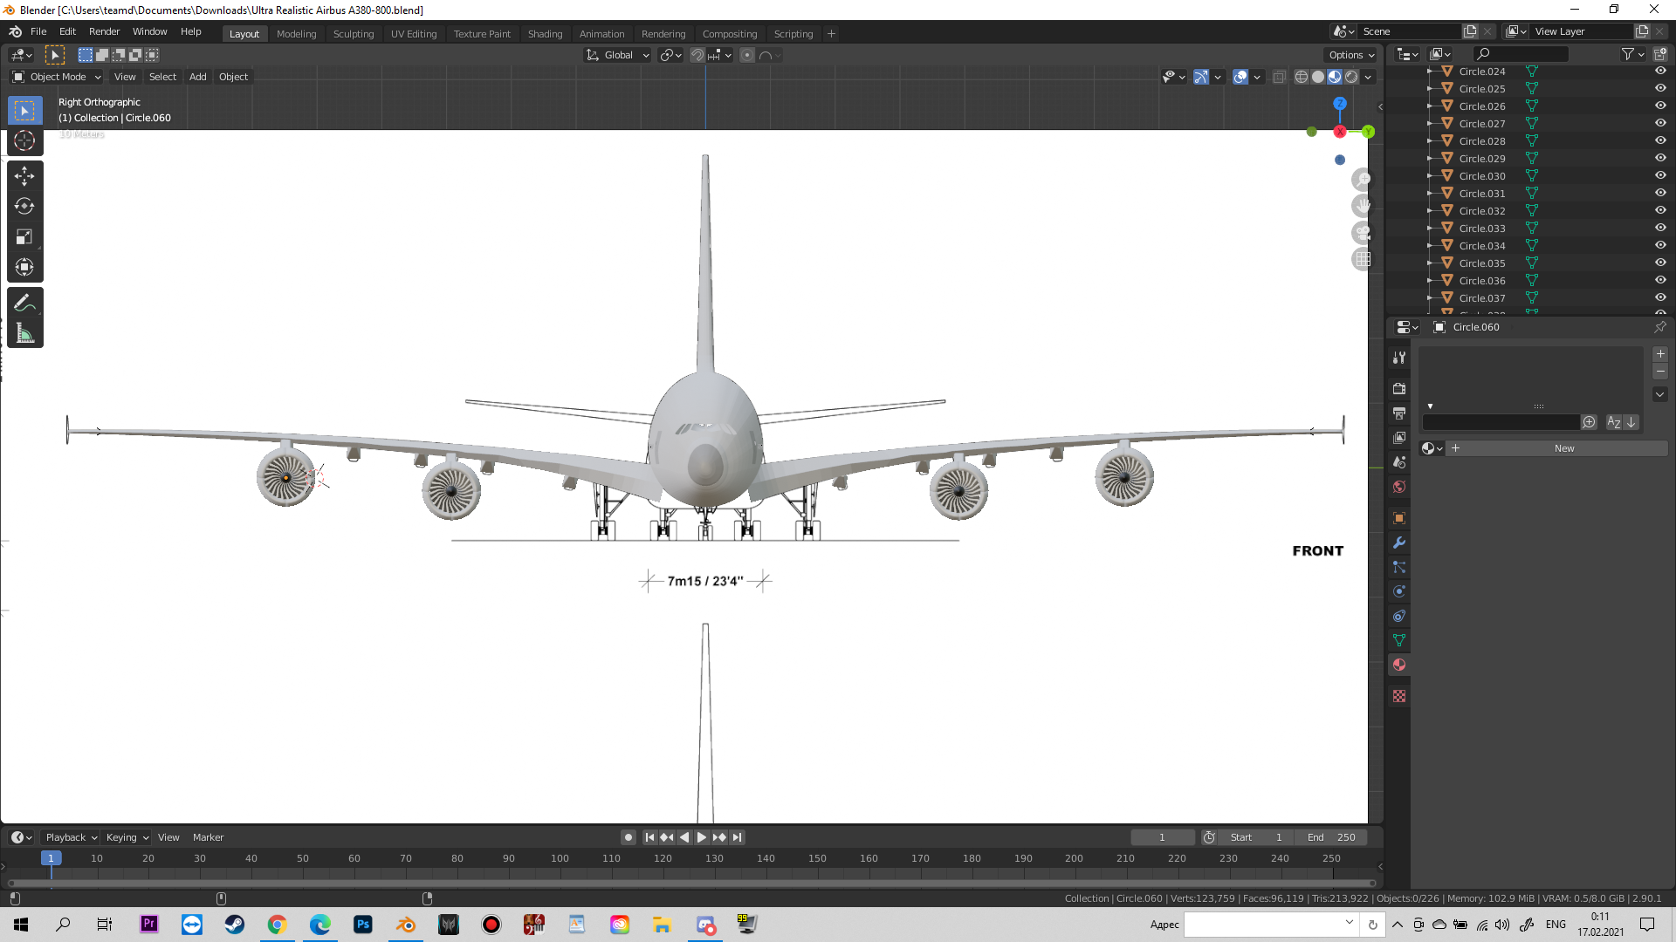Enable rendered viewport shading

(1351, 77)
